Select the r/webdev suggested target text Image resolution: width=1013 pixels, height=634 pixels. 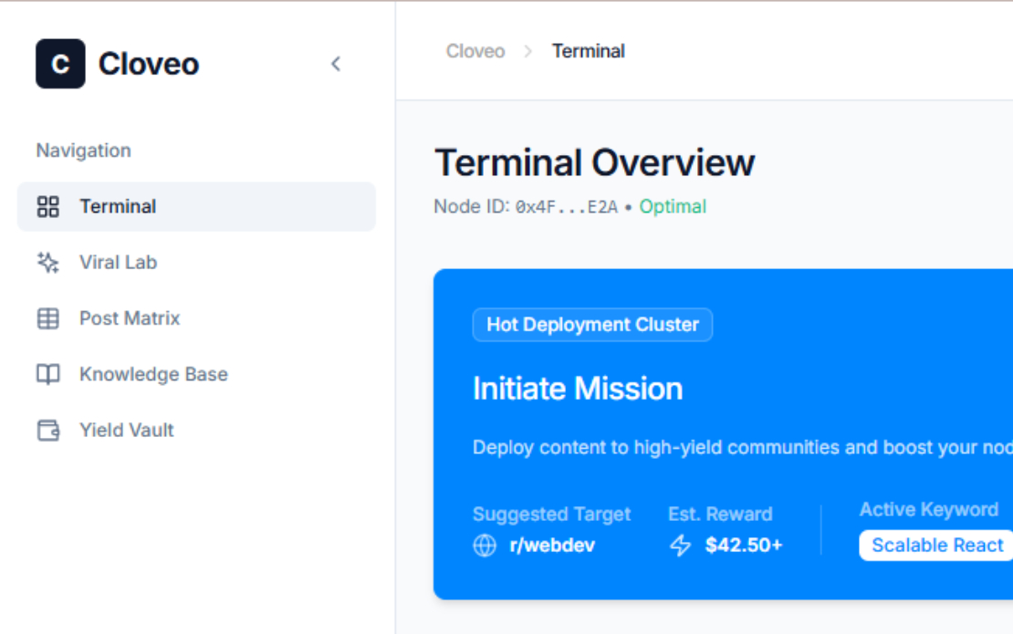(552, 546)
